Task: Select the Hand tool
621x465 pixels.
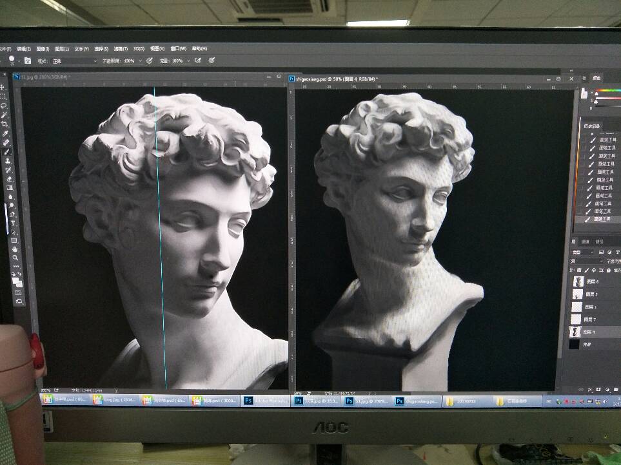Action: [x=15, y=249]
